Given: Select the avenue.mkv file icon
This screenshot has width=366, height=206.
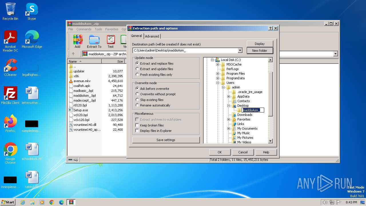Looking at the screenshot, I should point(71,81).
